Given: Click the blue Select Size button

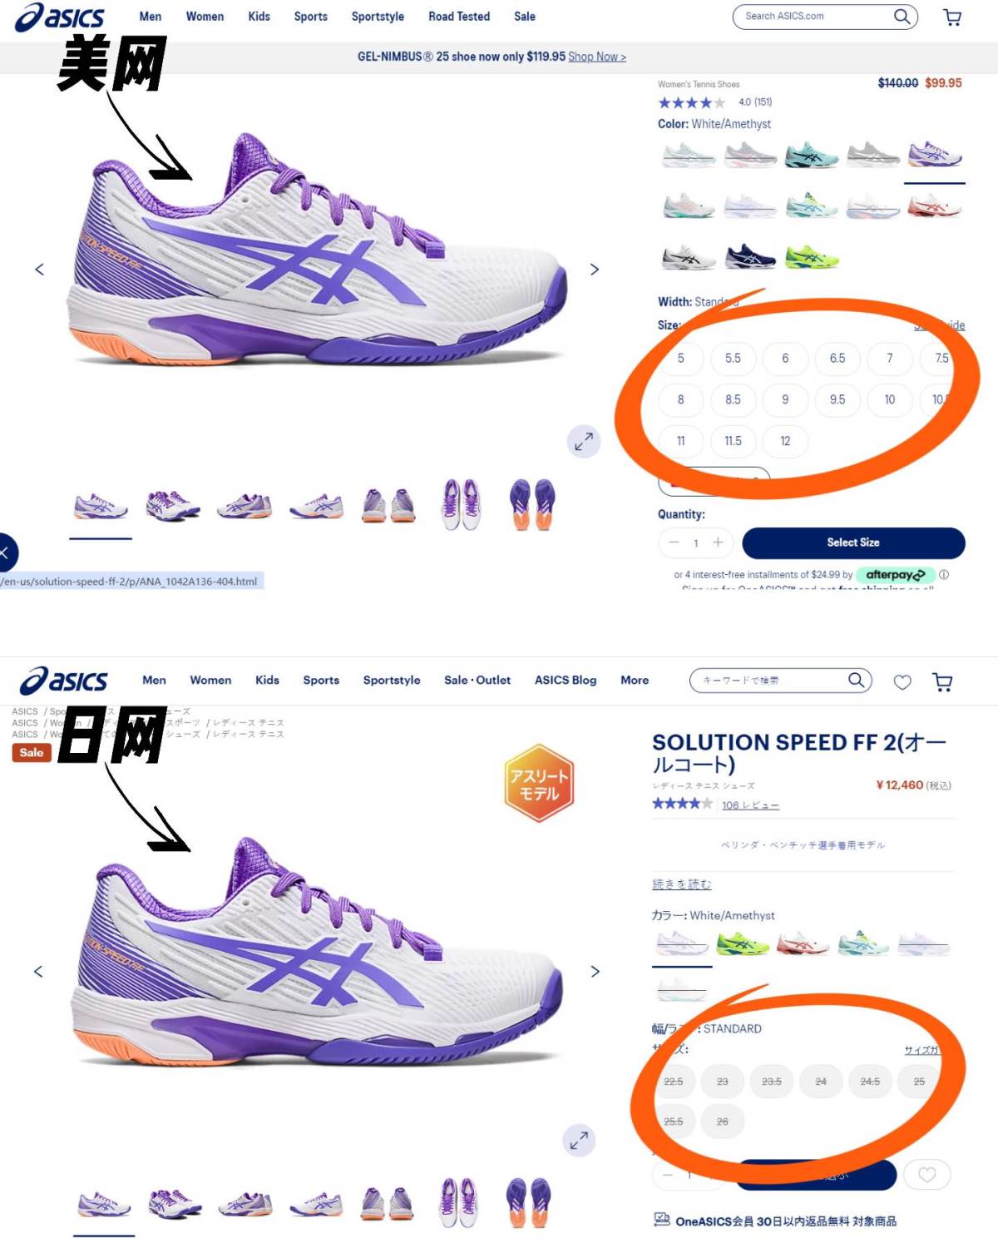Looking at the screenshot, I should [853, 542].
